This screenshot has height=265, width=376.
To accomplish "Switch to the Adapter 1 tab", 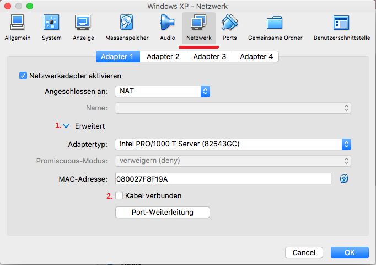I will coord(118,57).
